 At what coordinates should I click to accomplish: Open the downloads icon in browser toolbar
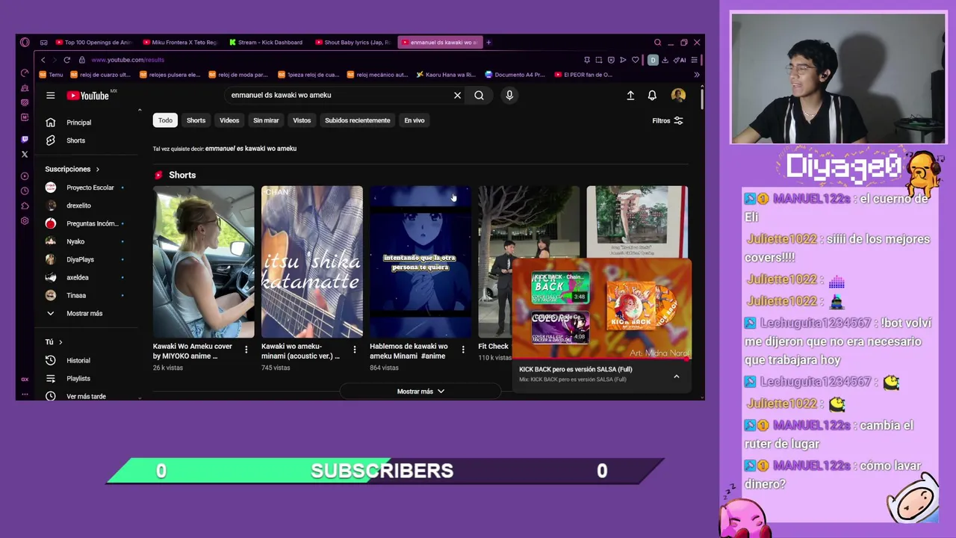[665, 60]
